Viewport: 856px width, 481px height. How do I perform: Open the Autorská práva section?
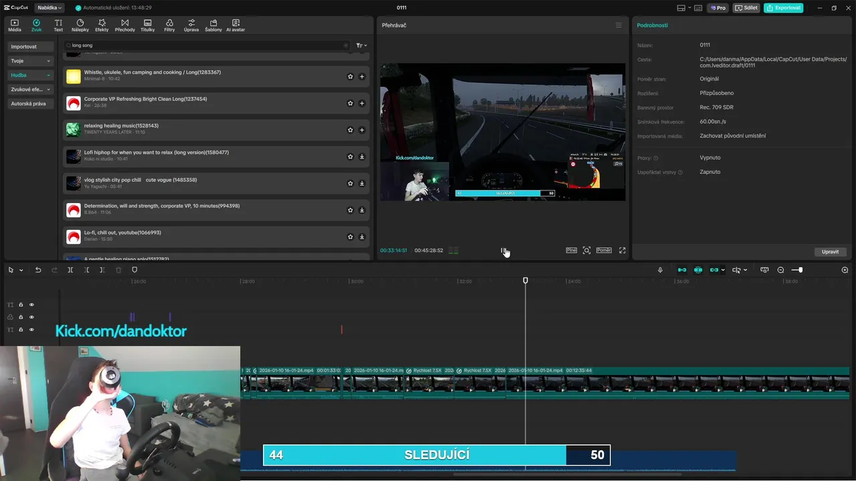point(29,104)
